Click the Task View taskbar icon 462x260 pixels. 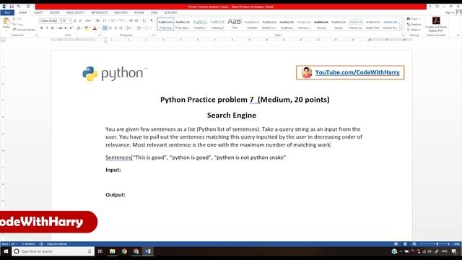100,251
